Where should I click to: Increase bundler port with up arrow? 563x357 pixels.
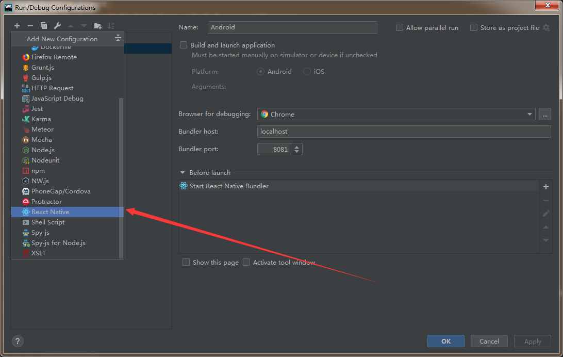(296, 147)
